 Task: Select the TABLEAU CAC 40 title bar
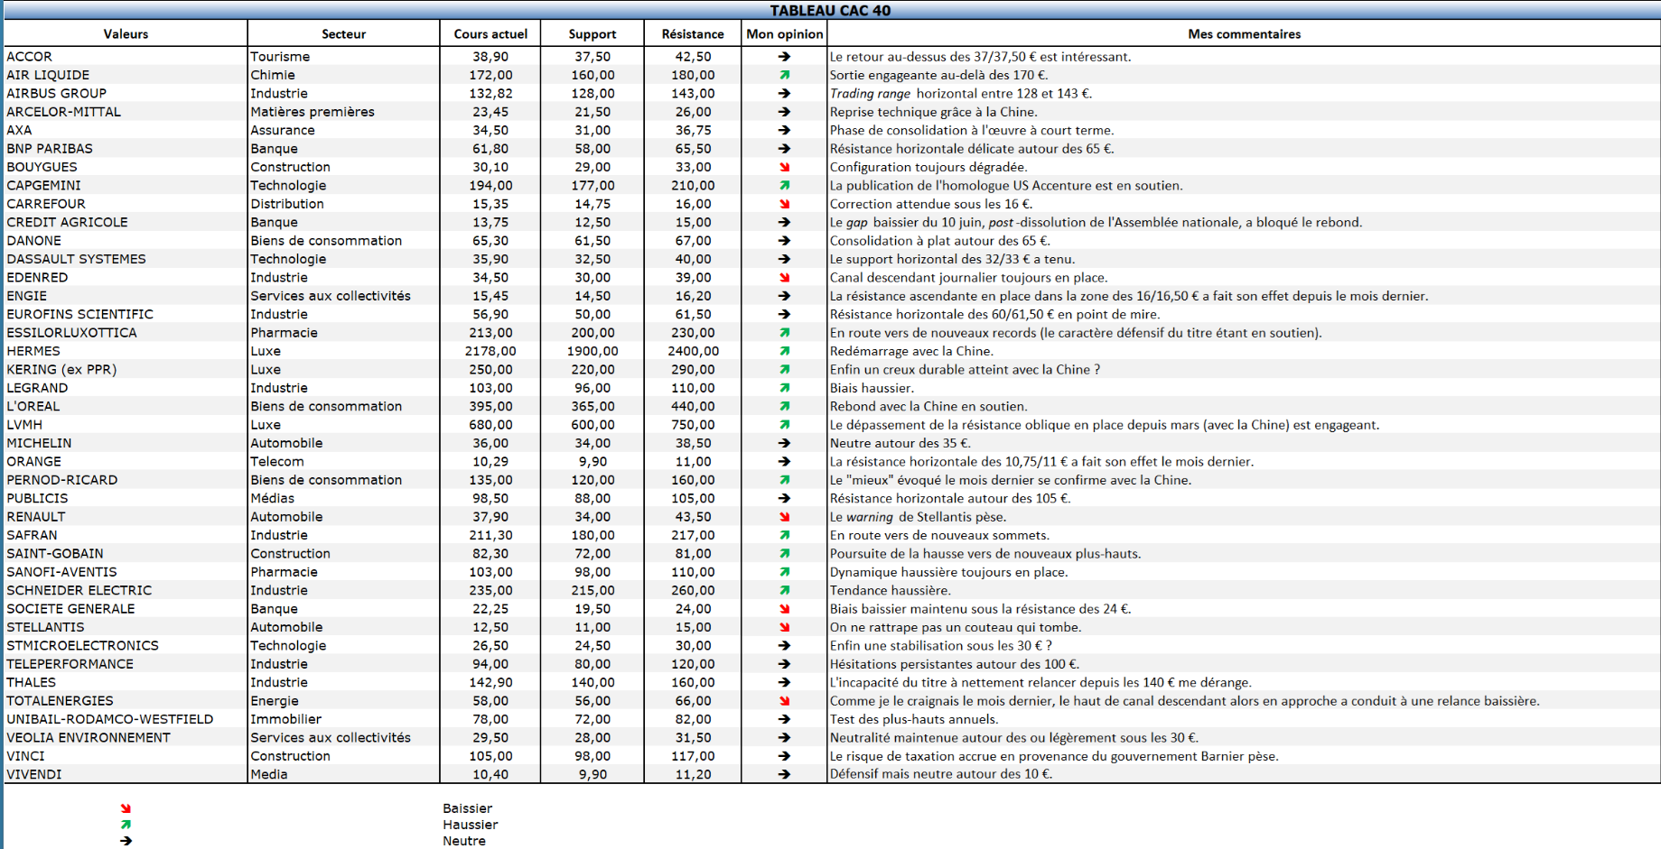[x=831, y=10]
